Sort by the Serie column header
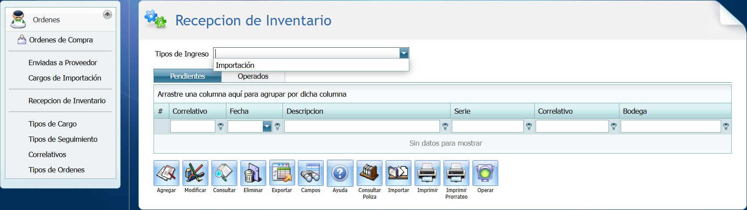This screenshot has height=210, width=747. tap(493, 111)
